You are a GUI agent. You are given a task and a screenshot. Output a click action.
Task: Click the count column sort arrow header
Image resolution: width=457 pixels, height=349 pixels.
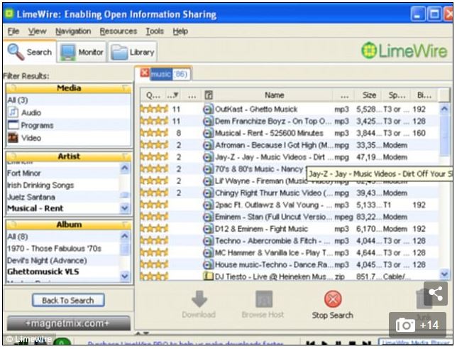click(x=173, y=95)
